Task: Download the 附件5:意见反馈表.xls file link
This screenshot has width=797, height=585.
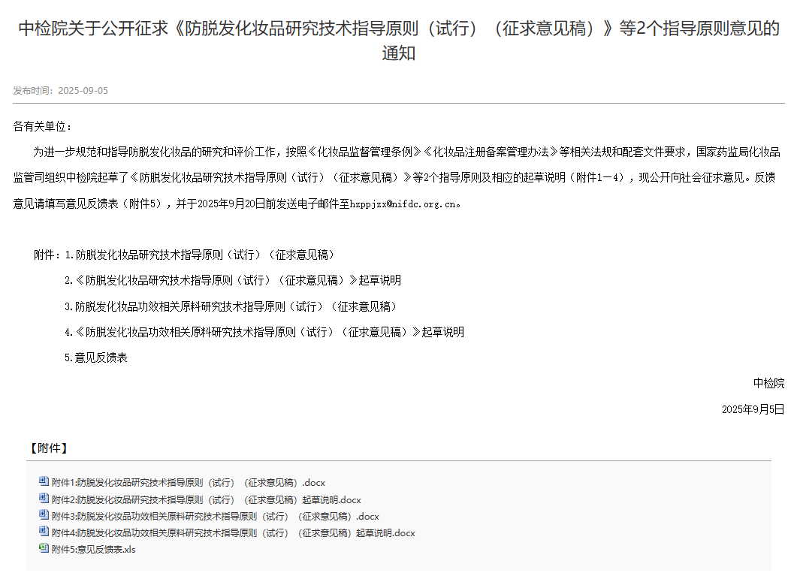Action: coord(93,550)
